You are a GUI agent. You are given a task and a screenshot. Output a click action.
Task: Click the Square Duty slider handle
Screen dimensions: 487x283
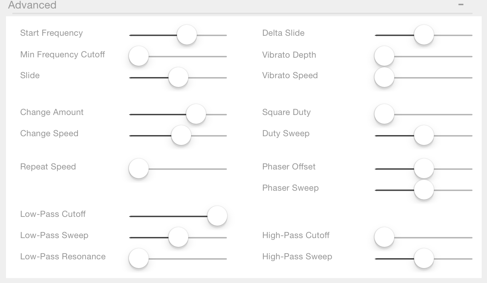click(x=384, y=114)
